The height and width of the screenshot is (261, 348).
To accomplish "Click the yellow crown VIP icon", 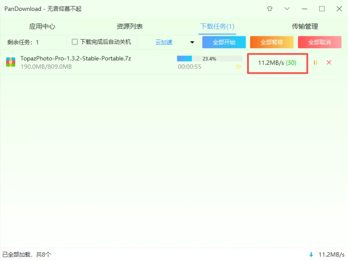I will 238,66.
